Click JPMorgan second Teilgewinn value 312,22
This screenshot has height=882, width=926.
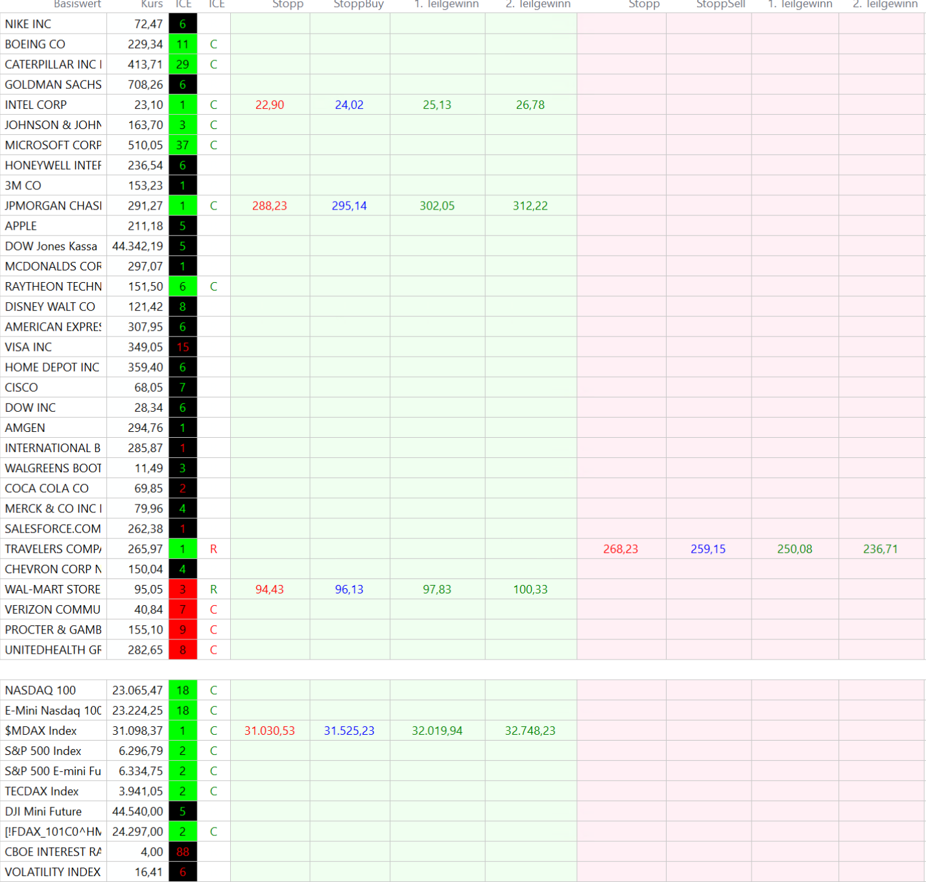pyautogui.click(x=530, y=206)
